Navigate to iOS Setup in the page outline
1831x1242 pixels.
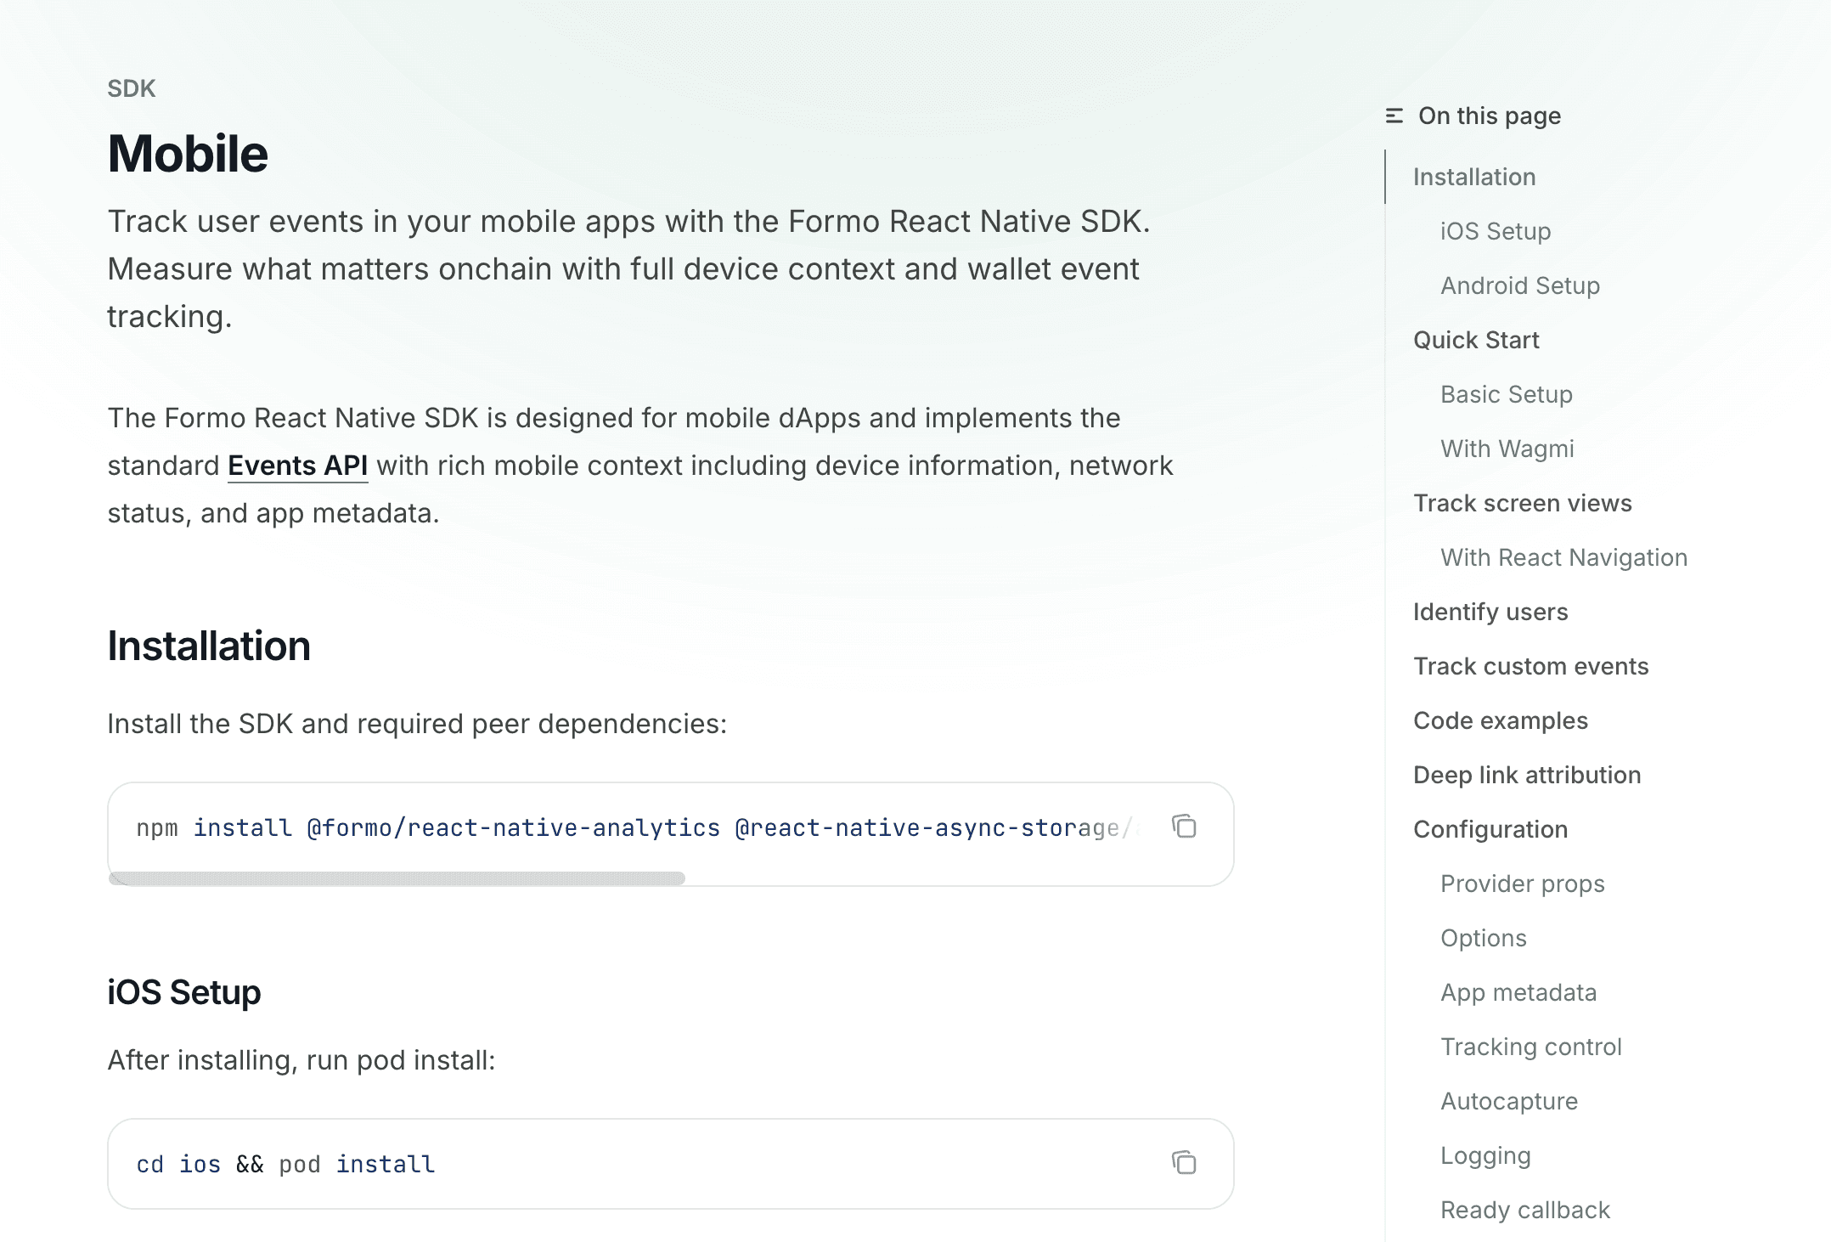coord(1495,231)
